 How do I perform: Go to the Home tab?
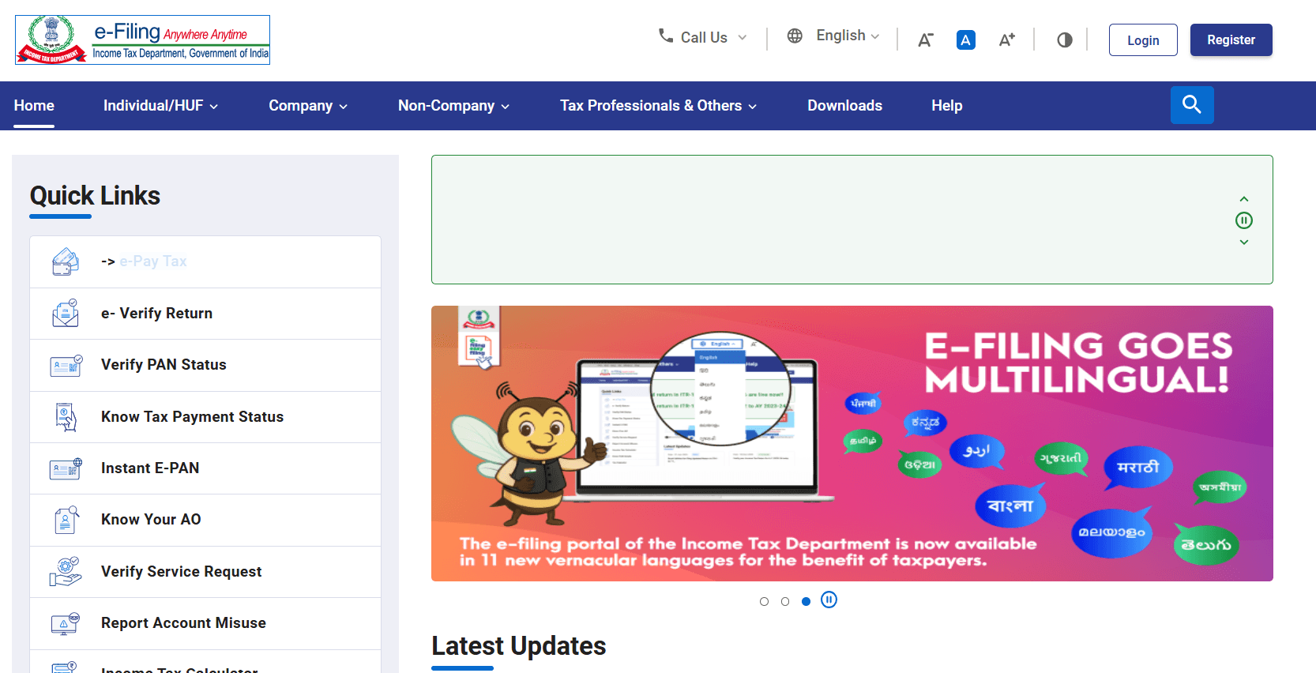pos(34,106)
